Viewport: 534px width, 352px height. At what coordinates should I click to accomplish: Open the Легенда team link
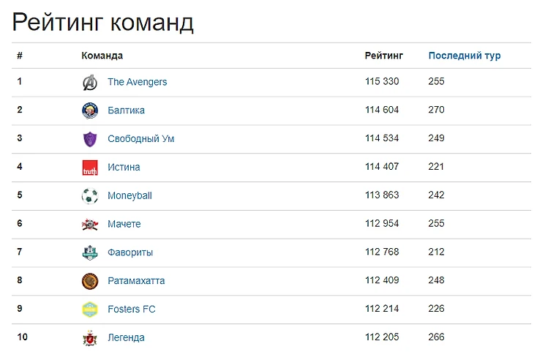(126, 337)
